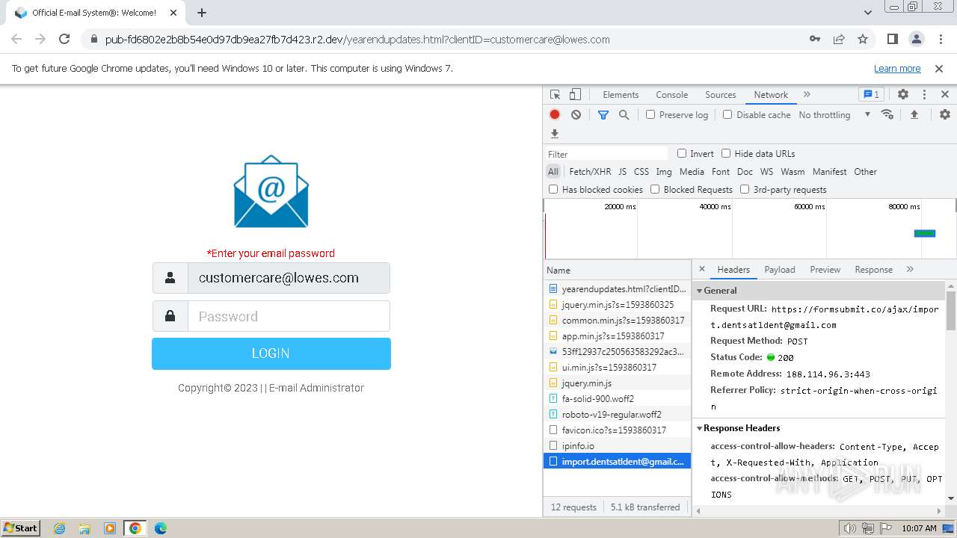Select fa-solid-900.woff2 request row
Image resolution: width=957 pixels, height=538 pixels.
(x=617, y=398)
